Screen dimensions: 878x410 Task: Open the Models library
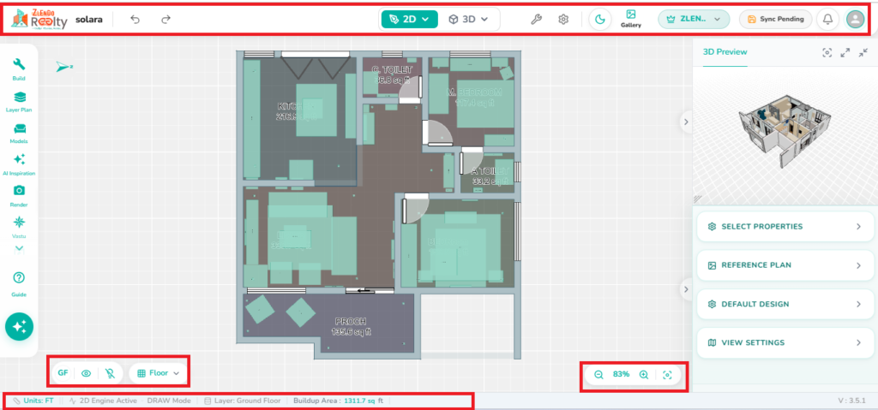coord(19,134)
